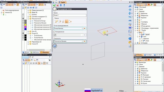164x92 pixels.
Task: Expand the Оси (3) node
Action: pyautogui.click(x=28, y=31)
